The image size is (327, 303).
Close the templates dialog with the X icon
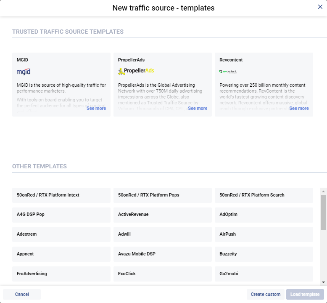(320, 7)
